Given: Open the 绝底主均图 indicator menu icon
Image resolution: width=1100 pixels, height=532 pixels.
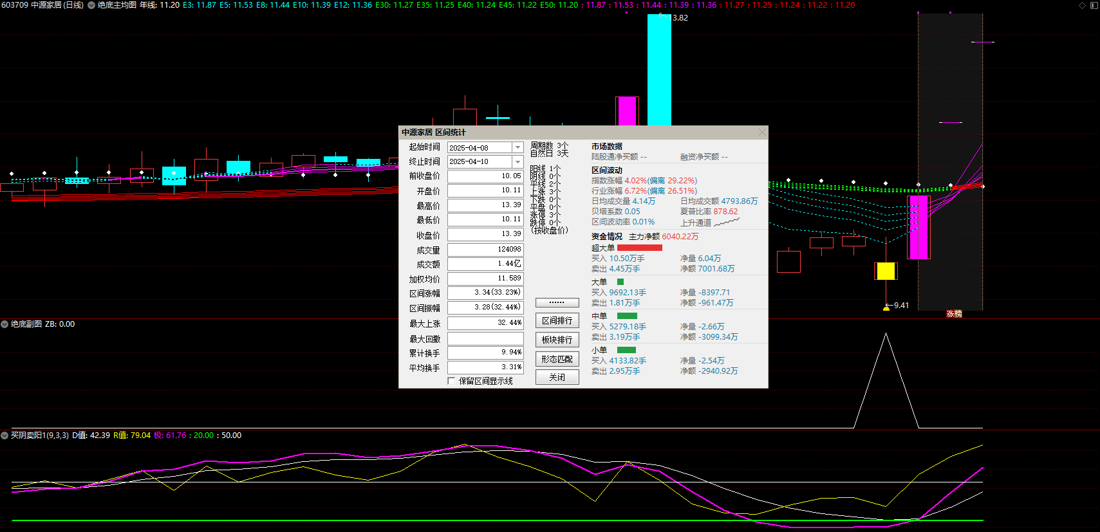Looking at the screenshot, I should click(x=91, y=5).
